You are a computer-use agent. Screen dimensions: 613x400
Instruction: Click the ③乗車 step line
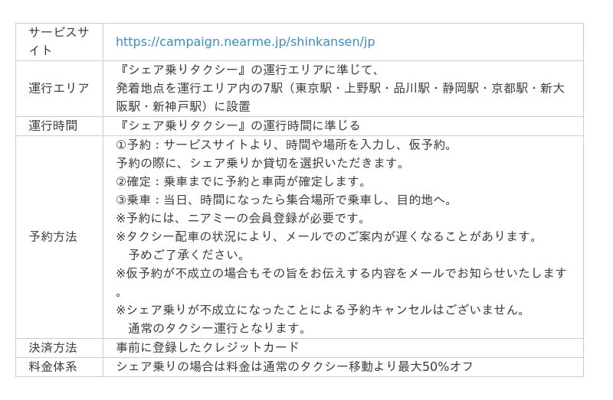point(284,200)
